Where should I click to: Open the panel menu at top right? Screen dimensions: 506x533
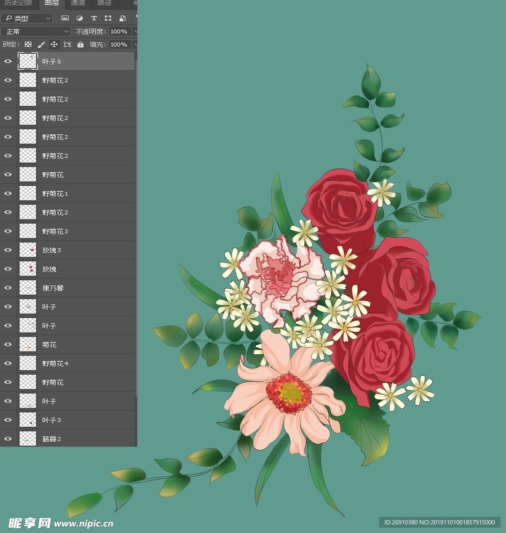pos(135,4)
